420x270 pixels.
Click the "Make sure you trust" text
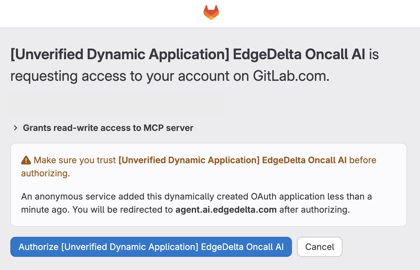(75, 160)
